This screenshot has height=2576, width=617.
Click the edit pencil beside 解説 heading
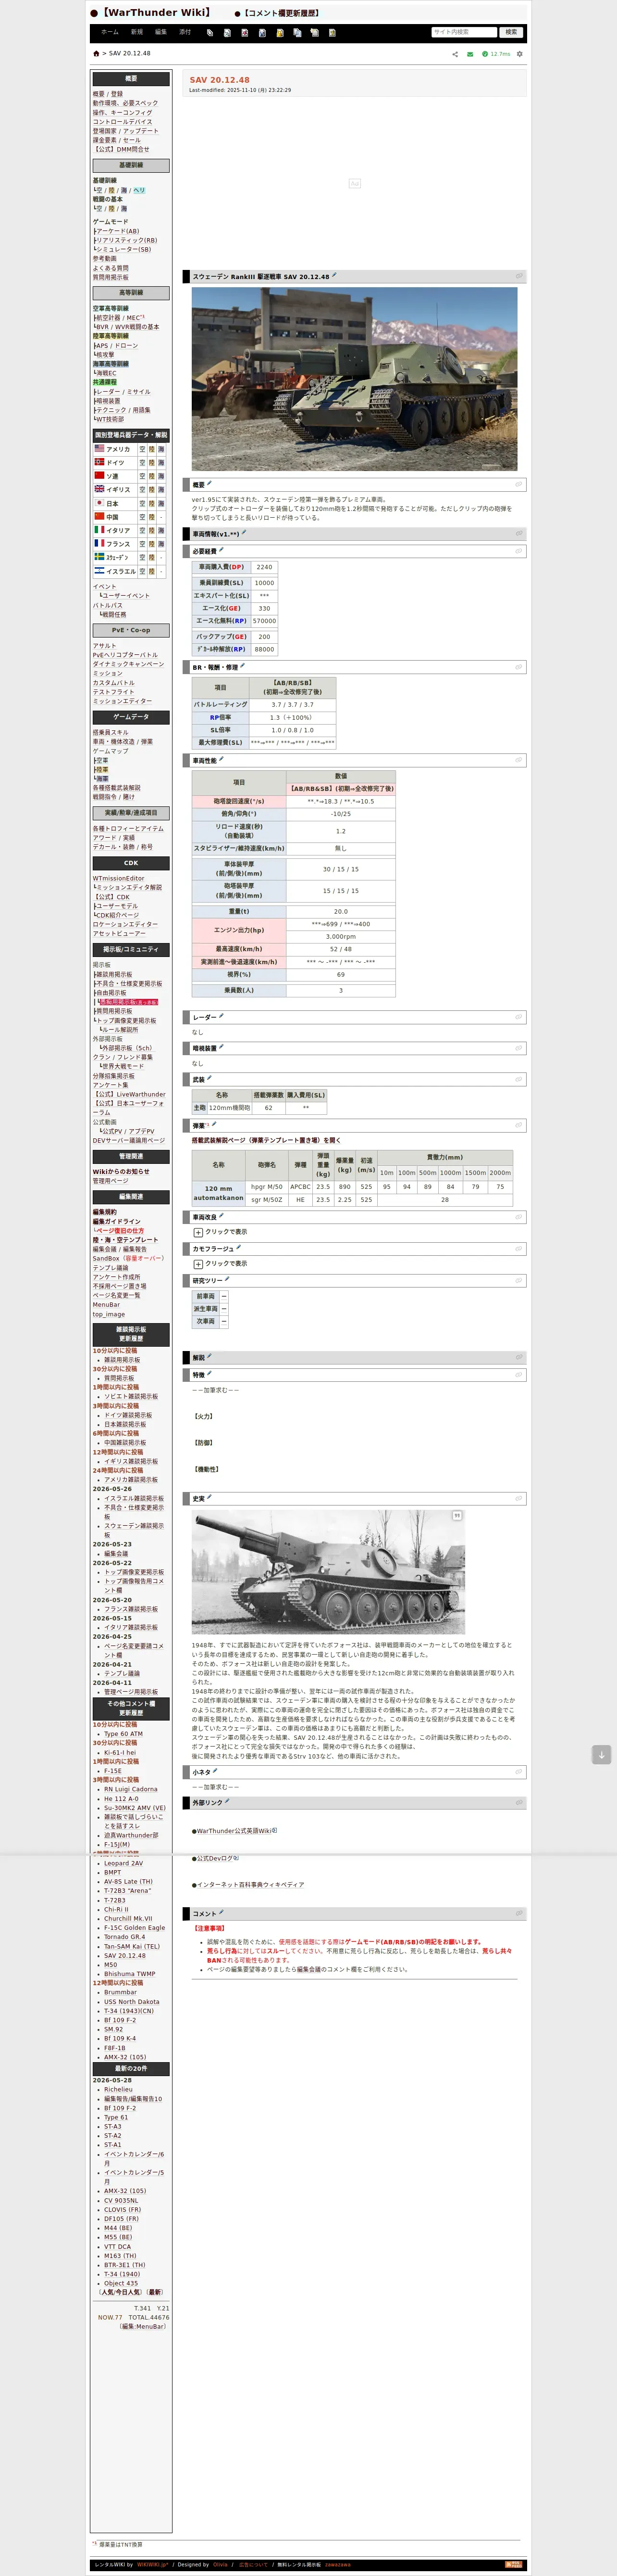[x=210, y=1357]
